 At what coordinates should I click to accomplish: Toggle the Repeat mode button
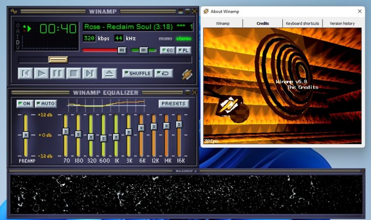tap(163, 73)
